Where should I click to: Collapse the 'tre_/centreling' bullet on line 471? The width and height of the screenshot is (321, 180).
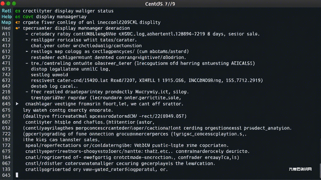[27, 63]
